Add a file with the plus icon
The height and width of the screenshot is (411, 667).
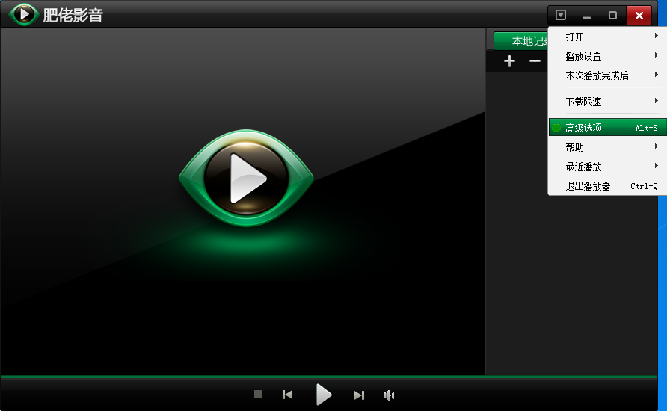point(510,61)
